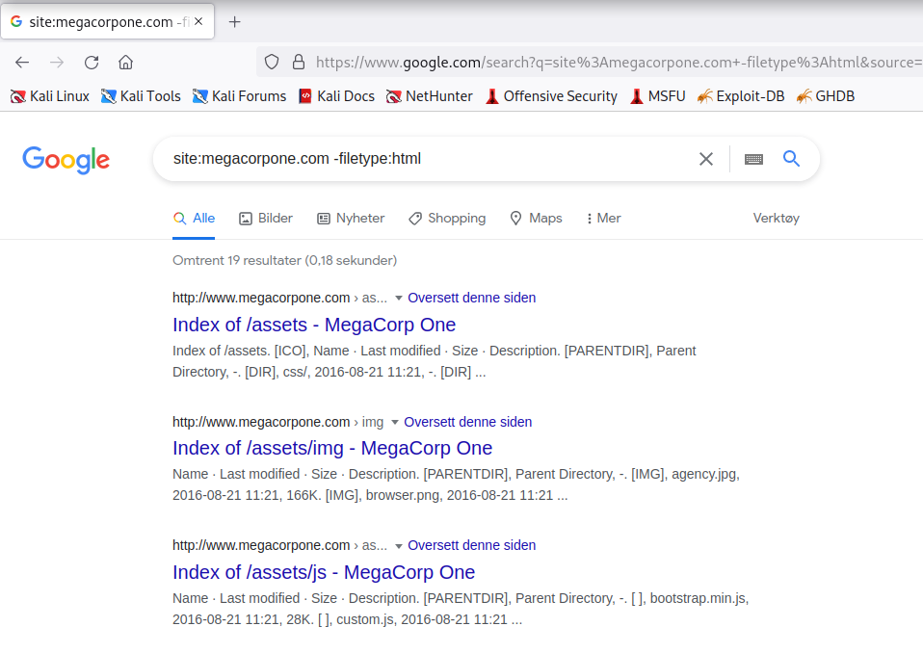Open the on-screen keyboard input tool
This screenshot has width=923, height=653.
[x=753, y=159]
